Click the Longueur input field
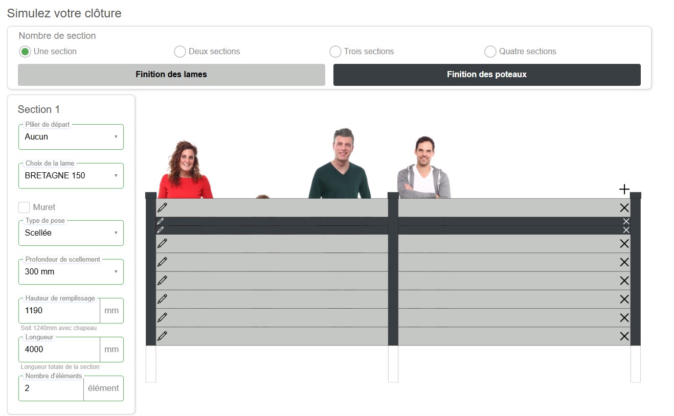The width and height of the screenshot is (674, 416). pyautogui.click(x=59, y=350)
